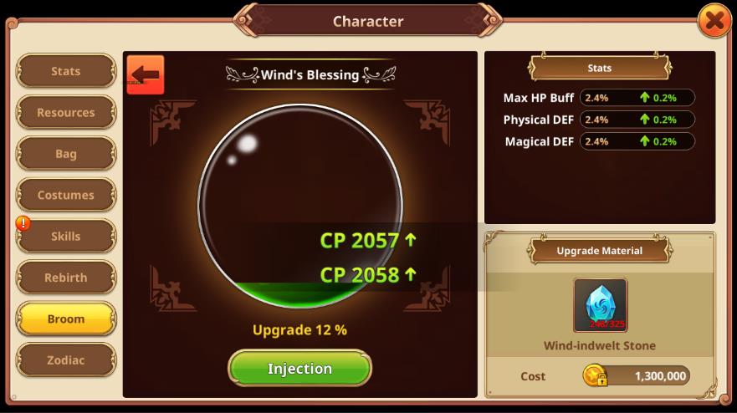This screenshot has height=413, width=737.
Task: Click the green Magical DEF up arrow
Action: coord(644,141)
